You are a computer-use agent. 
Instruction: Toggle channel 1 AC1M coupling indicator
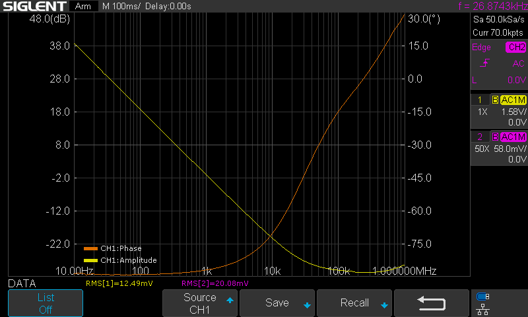[x=513, y=100]
